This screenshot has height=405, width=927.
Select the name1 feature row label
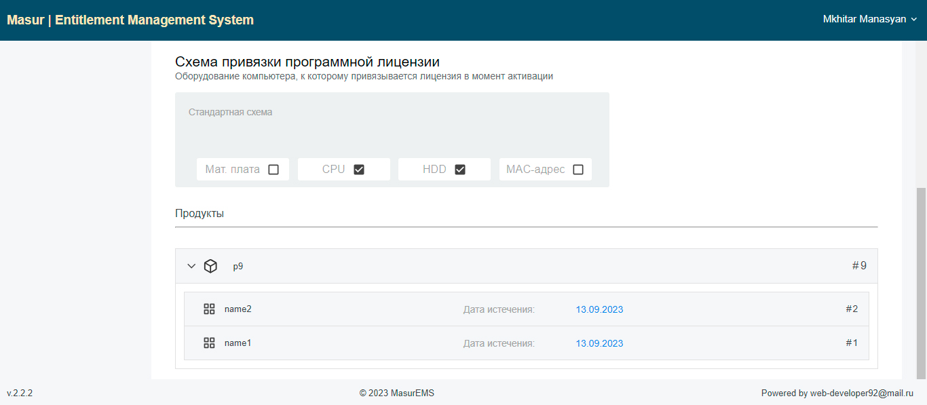pyautogui.click(x=238, y=343)
